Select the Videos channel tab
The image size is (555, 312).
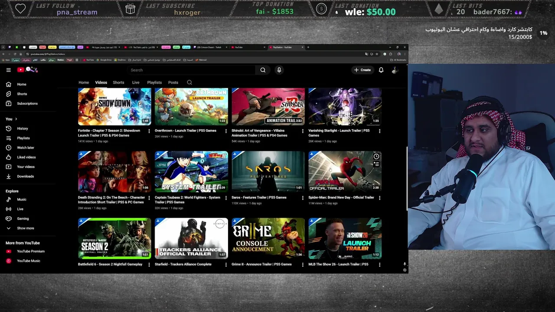(101, 82)
